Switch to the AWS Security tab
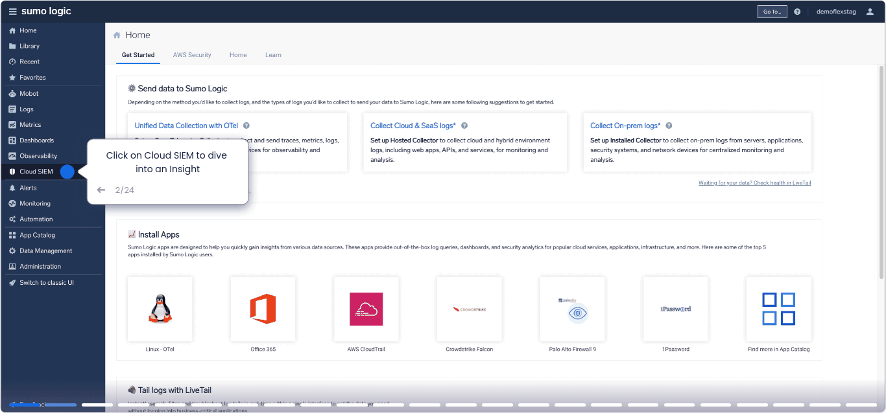This screenshot has height=413, width=886. tap(192, 55)
